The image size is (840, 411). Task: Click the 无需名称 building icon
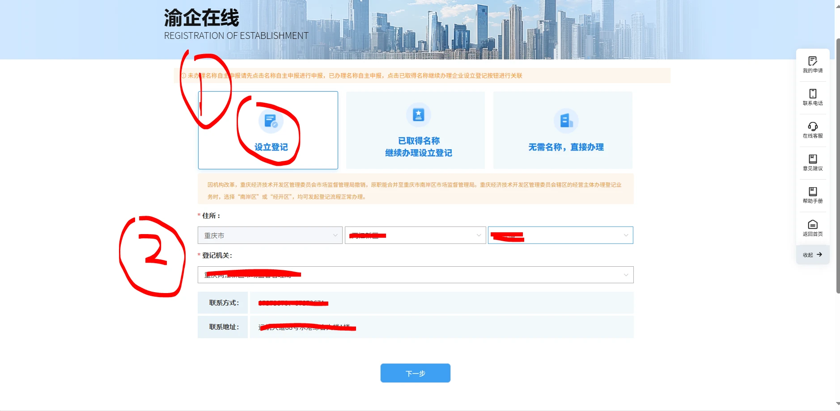tap(566, 121)
